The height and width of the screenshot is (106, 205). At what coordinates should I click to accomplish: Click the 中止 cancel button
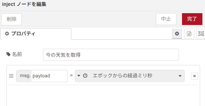coord(166,19)
